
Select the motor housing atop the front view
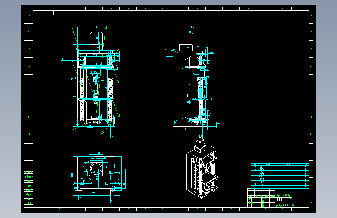pos(96,42)
